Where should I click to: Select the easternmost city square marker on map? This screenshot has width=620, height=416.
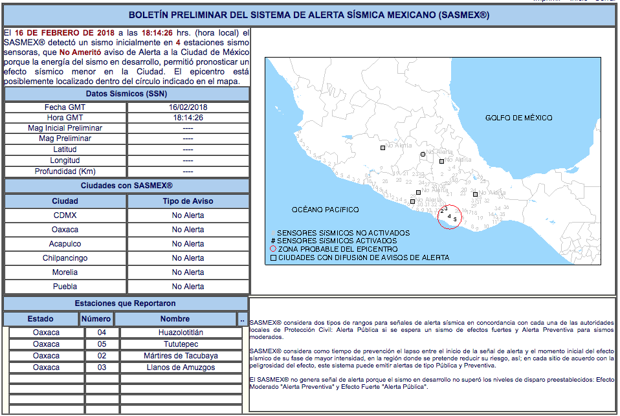[x=475, y=194]
